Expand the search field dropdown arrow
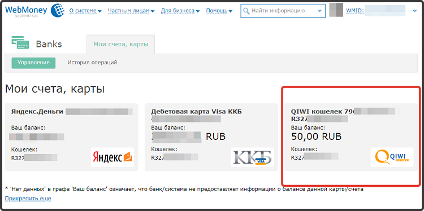This screenshot has height=211, width=424. point(319,11)
